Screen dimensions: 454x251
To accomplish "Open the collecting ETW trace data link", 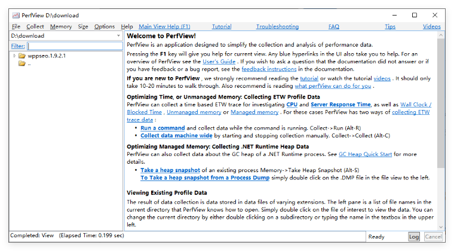I will pyautogui.click(x=410, y=112).
